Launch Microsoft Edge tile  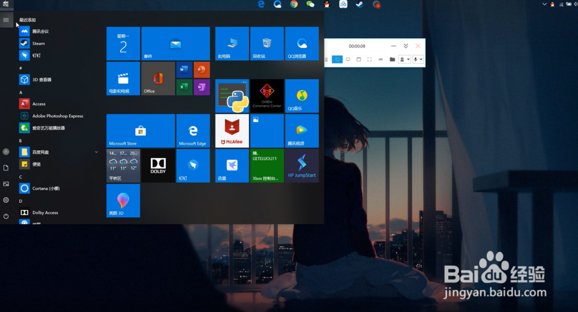[193, 131]
